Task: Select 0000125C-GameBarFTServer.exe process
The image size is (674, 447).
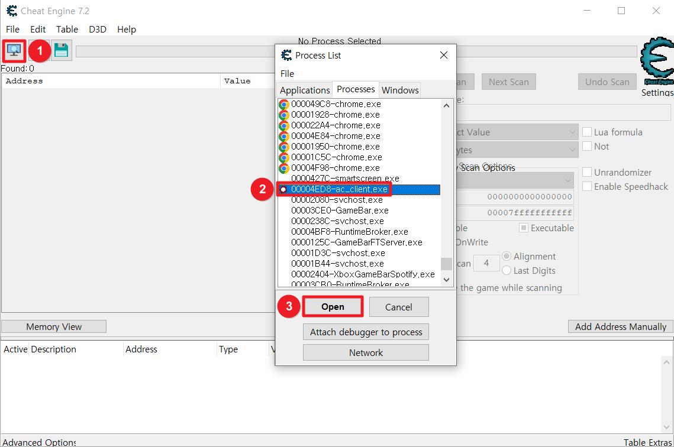Action: tap(359, 242)
